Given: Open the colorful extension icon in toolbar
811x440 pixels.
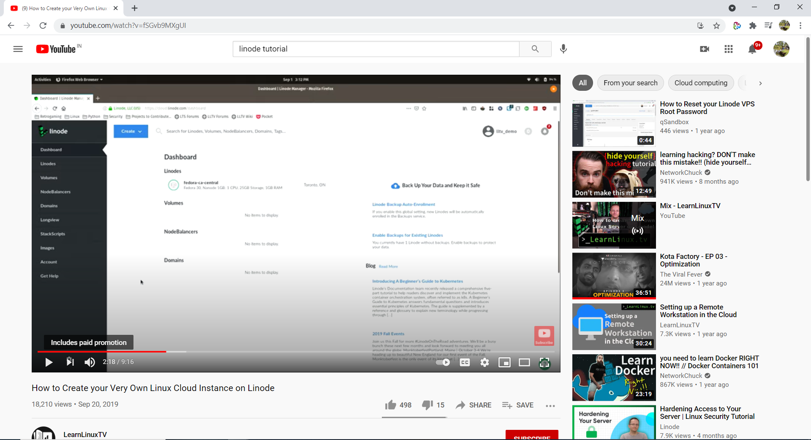Looking at the screenshot, I should (737, 26).
